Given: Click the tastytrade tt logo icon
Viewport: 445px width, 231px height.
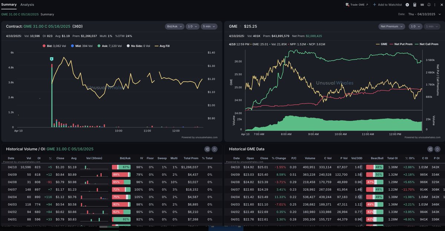Looking at the screenshot, I should 347,4.
